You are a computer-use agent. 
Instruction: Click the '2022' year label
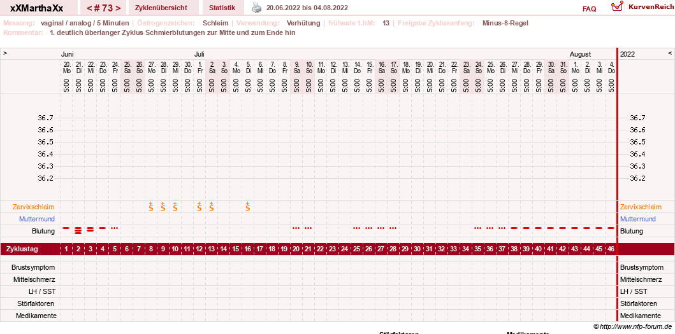(627, 54)
